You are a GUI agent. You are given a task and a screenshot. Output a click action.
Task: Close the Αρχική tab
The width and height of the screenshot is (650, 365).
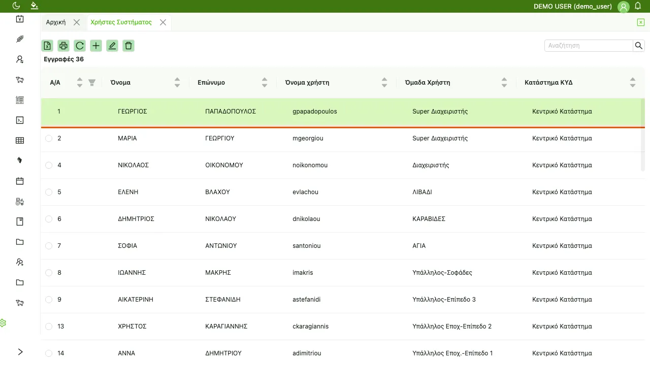[77, 22]
